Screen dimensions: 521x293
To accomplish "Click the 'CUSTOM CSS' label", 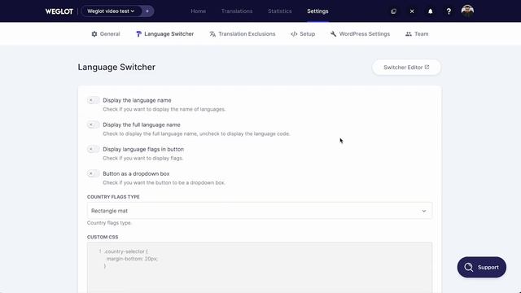I will (103, 237).
